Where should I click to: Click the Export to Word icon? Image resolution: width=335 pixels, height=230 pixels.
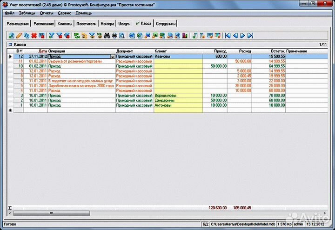147,35
